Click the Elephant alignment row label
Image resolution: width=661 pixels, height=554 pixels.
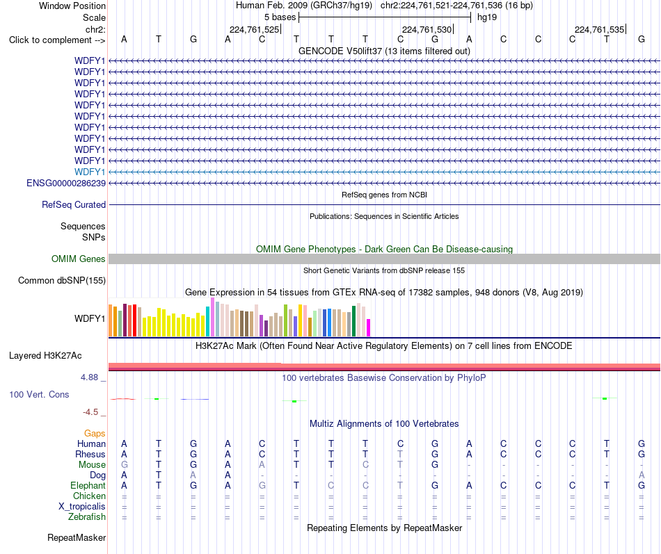pyautogui.click(x=88, y=485)
